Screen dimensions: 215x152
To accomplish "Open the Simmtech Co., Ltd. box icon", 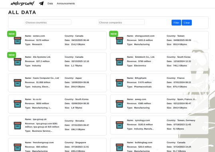I will pos(119,62).
